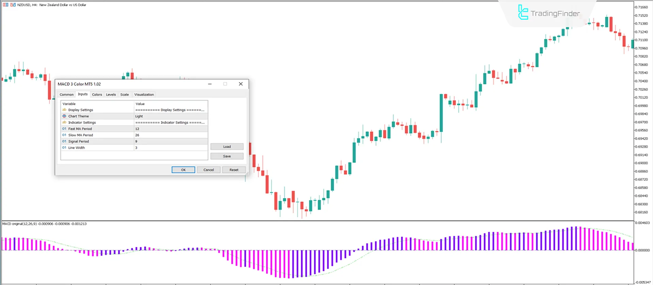653x285 pixels.
Task: Reset inputs with the Reset button
Action: [234, 170]
